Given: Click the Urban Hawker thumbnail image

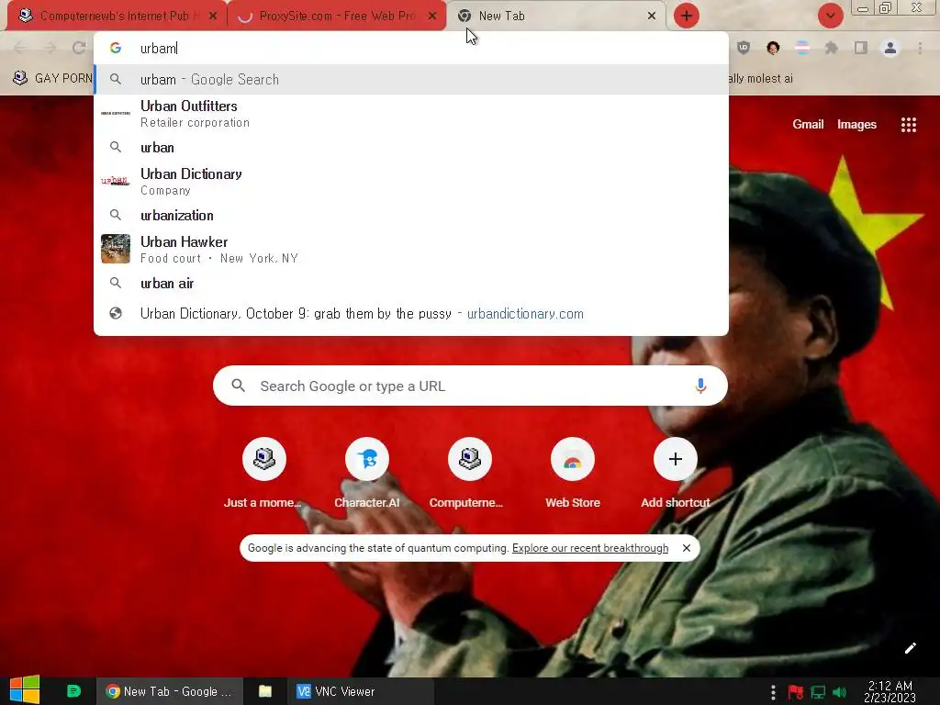Looking at the screenshot, I should pyautogui.click(x=116, y=249).
